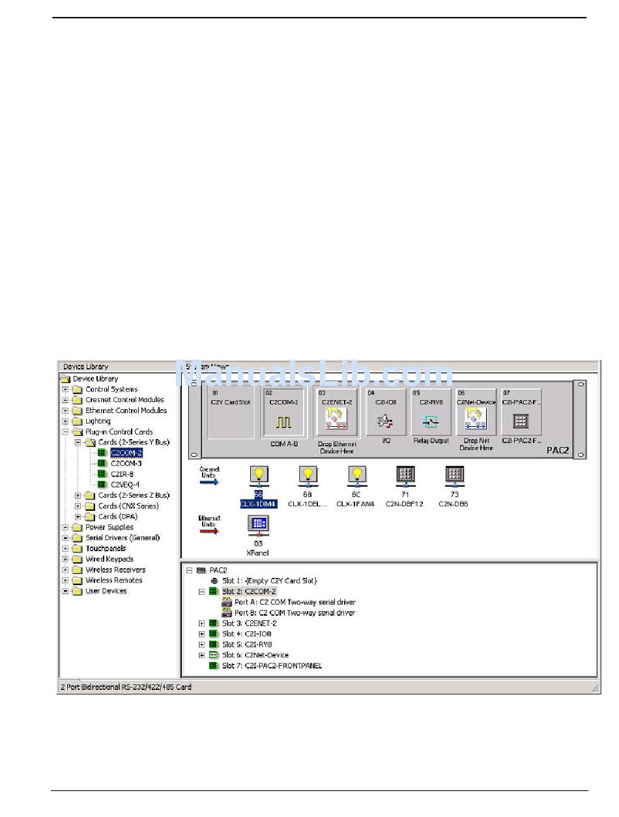
Task: Click the CLX-1DIM4 light bulb device
Action: [259, 478]
